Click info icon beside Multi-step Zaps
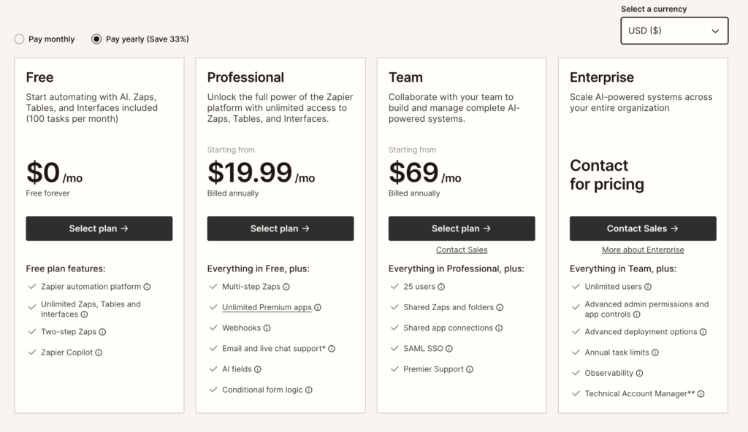Image resolution: width=748 pixels, height=432 pixels. 286,287
